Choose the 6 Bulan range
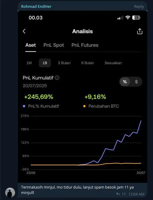 (88, 63)
